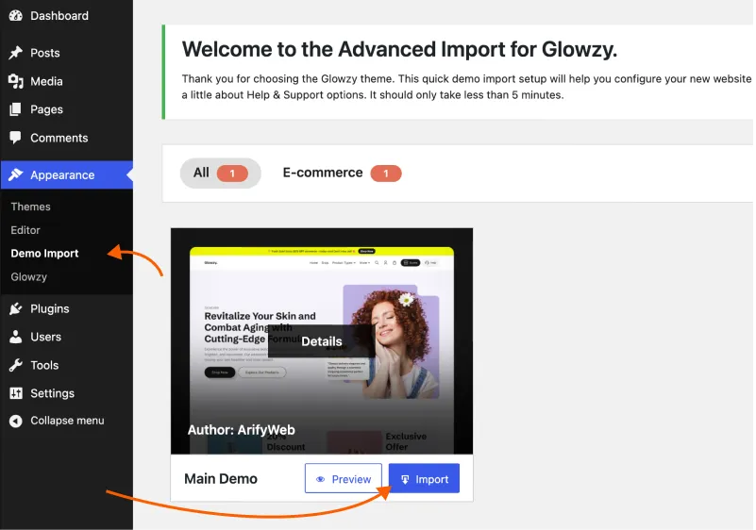Click the Main Demo title text
This screenshot has height=530, width=756.
(x=221, y=479)
